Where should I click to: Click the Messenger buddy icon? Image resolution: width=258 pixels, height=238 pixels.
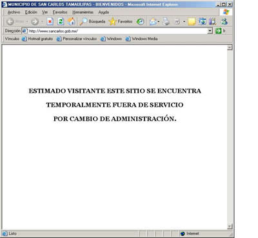(x=224, y=21)
